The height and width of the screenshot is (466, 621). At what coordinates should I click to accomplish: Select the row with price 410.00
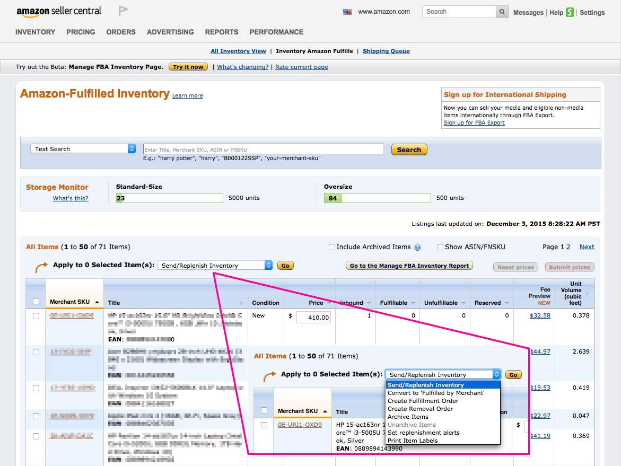click(x=36, y=316)
